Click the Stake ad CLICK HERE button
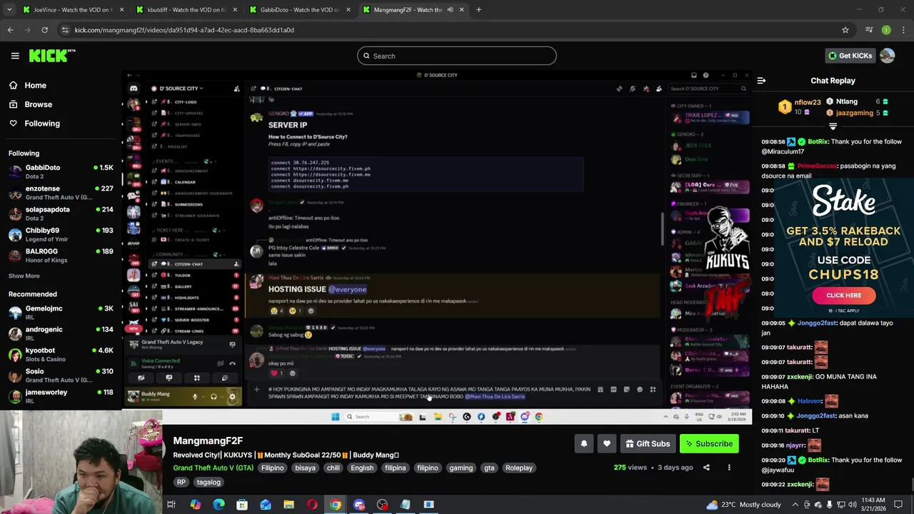The image size is (914, 514). coord(843,295)
